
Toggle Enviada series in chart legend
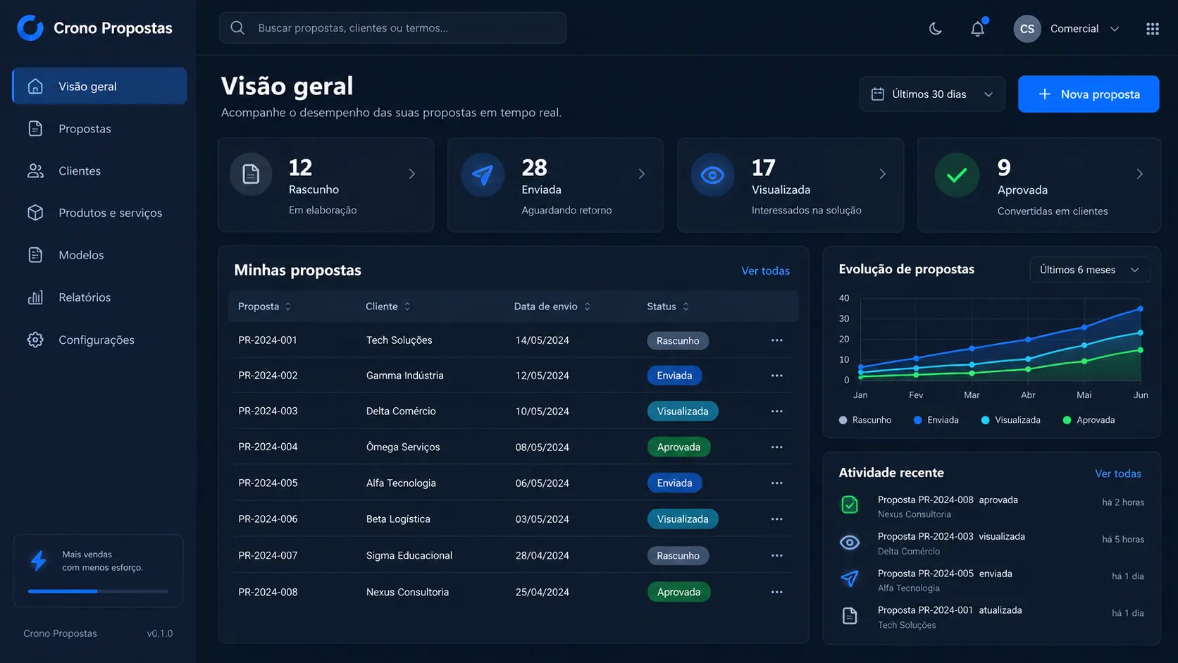point(936,420)
